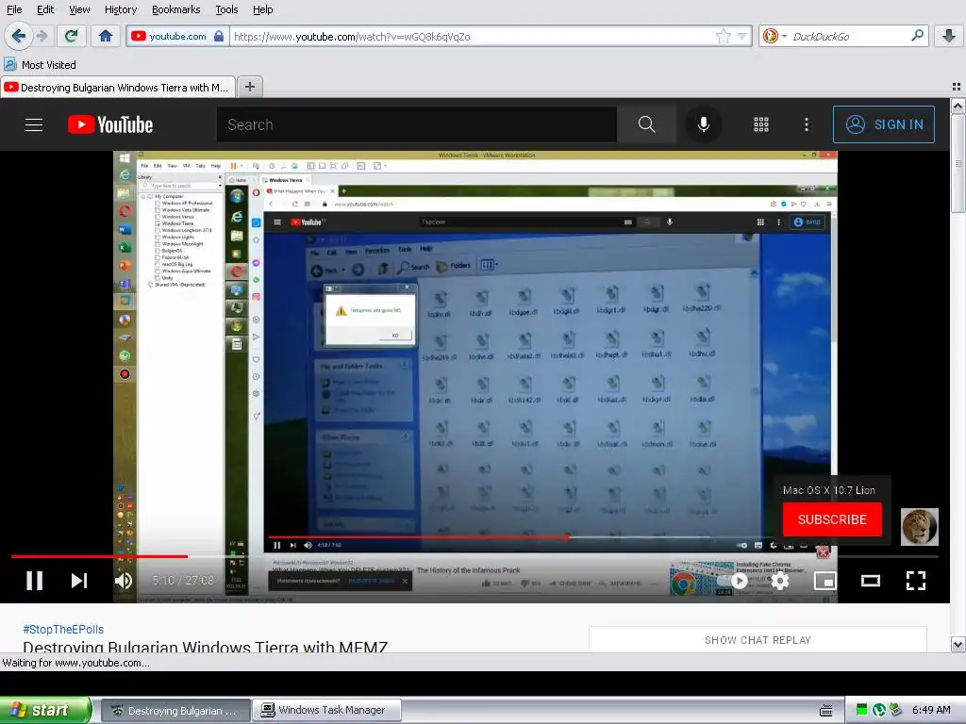Switch to the miniplayer
966x724 pixels.
tap(824, 581)
